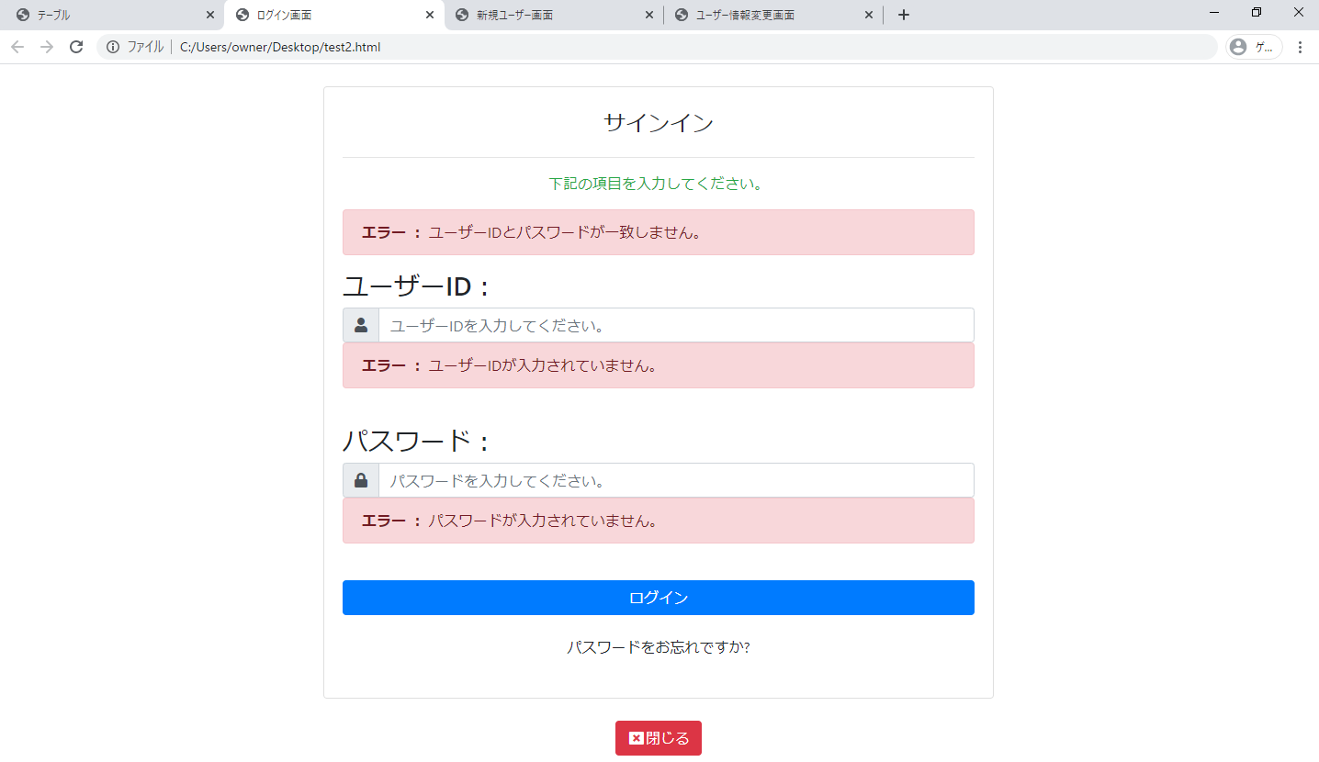Click the browser forward arrow
This screenshot has height=762, width=1319.
click(47, 47)
